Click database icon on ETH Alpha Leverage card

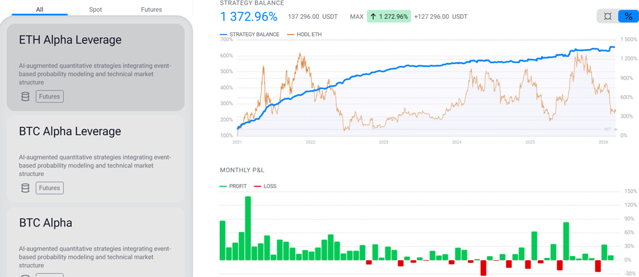coord(25,96)
